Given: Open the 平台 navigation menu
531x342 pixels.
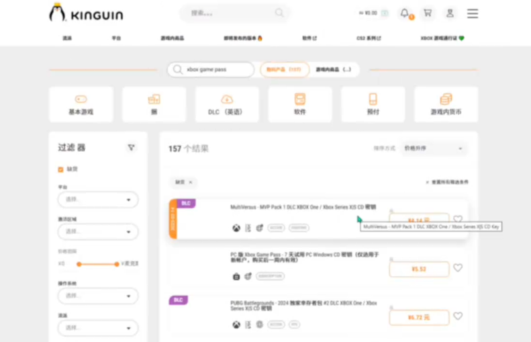Looking at the screenshot, I should click(116, 38).
